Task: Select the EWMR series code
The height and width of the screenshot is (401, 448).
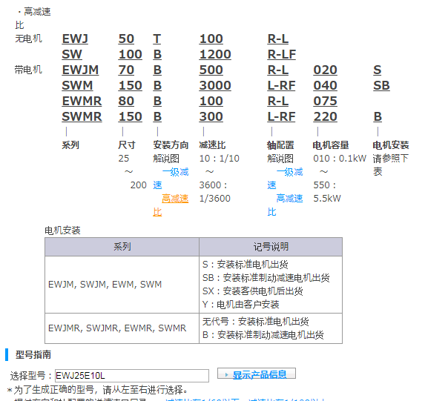Action: point(82,101)
